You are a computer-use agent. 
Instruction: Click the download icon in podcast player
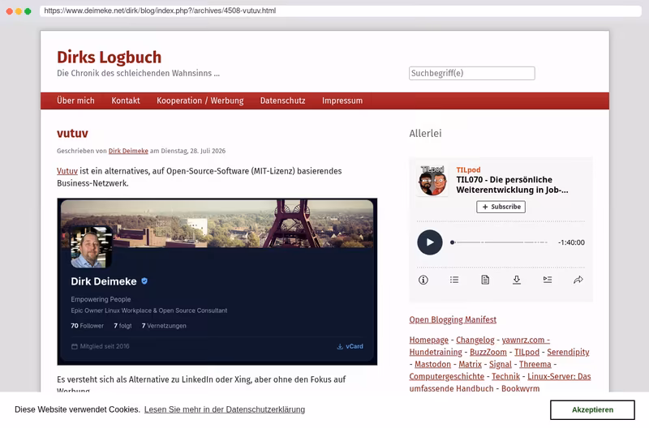pyautogui.click(x=517, y=280)
